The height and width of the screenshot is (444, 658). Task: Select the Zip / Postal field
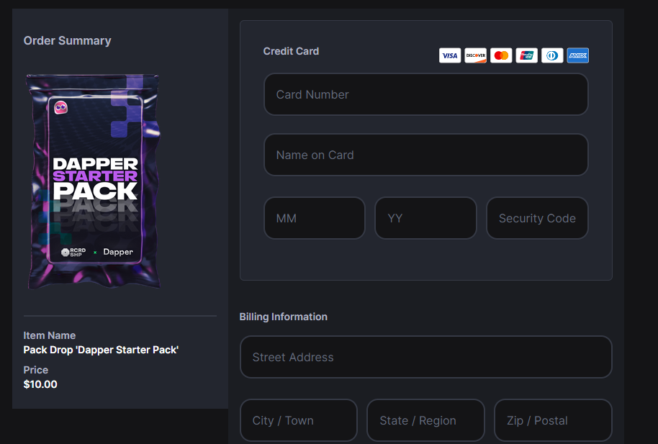coord(553,420)
